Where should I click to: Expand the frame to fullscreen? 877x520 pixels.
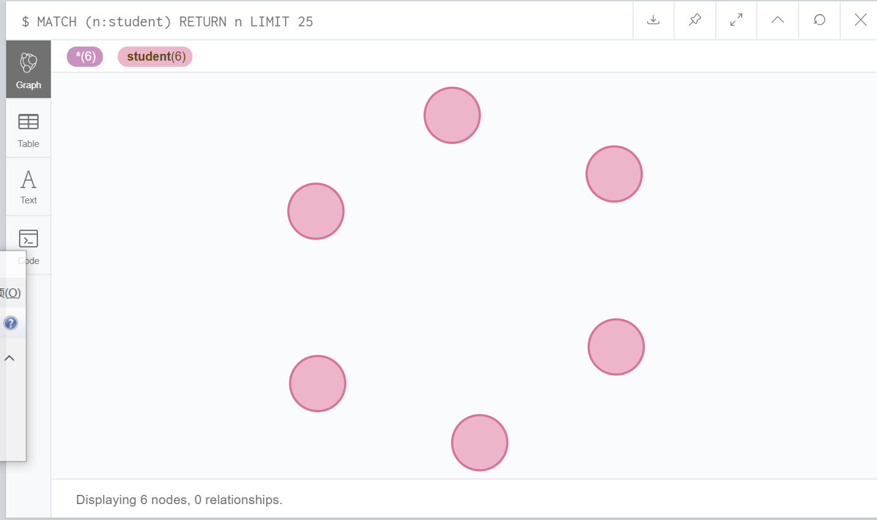pos(736,20)
